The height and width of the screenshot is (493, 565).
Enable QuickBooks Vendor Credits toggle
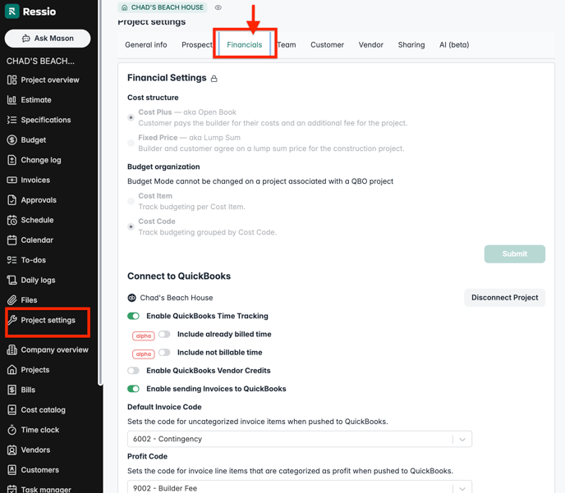(133, 371)
